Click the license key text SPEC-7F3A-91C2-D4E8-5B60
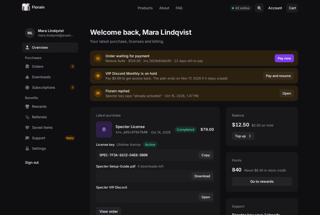Screen dimensions: 320x215 tap(123, 155)
